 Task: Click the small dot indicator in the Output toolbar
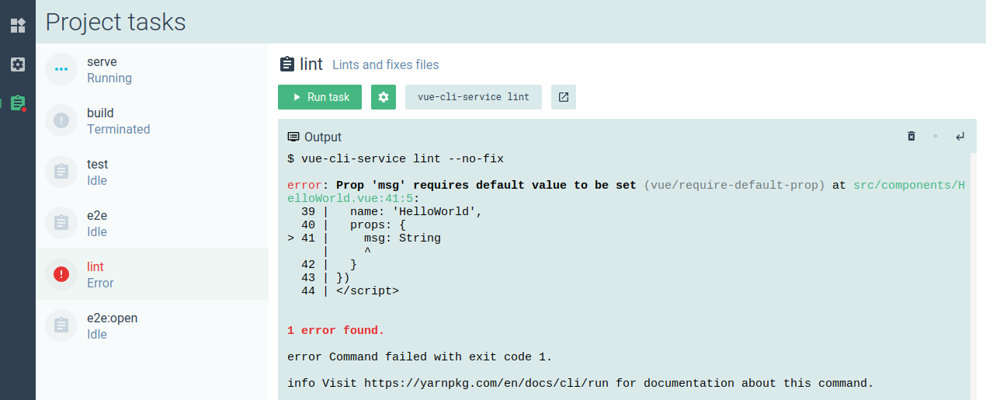936,137
